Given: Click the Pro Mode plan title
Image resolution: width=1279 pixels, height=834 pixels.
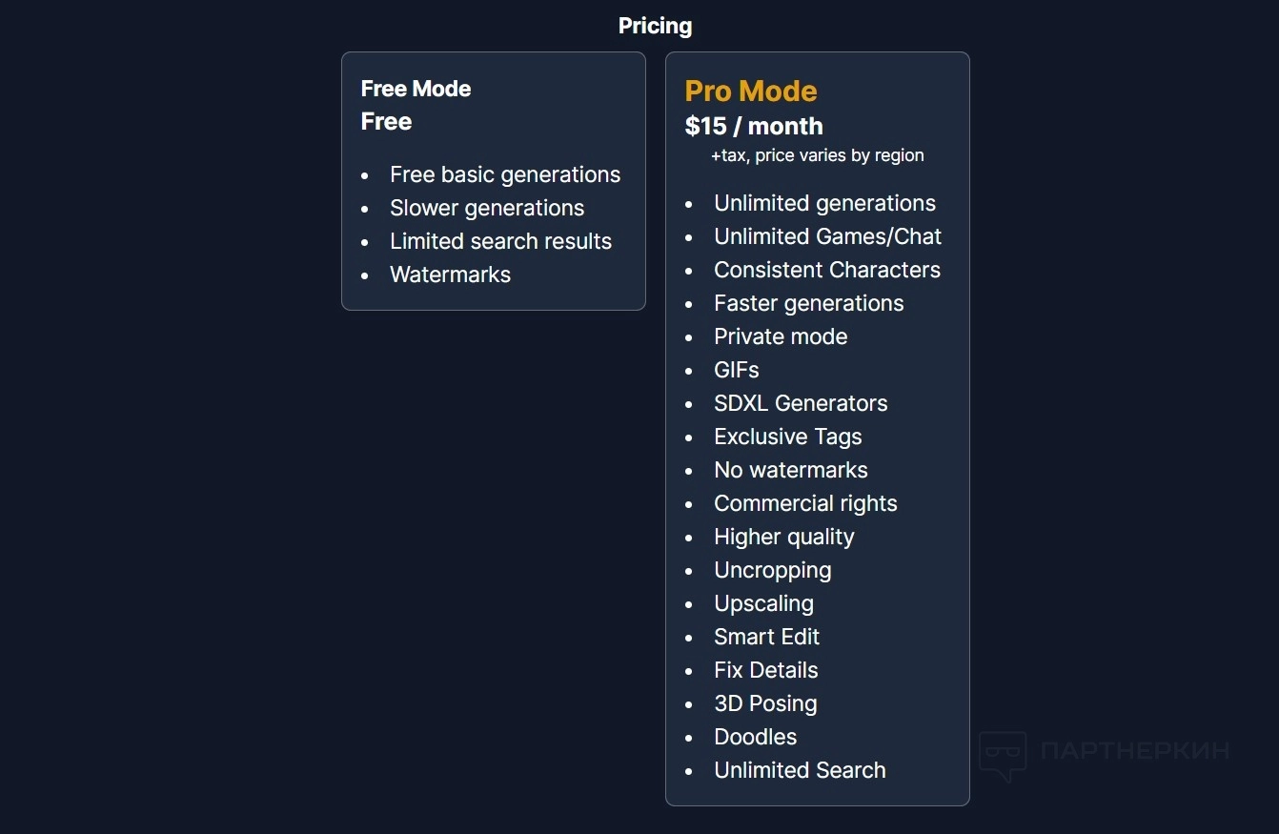Looking at the screenshot, I should click(x=751, y=91).
